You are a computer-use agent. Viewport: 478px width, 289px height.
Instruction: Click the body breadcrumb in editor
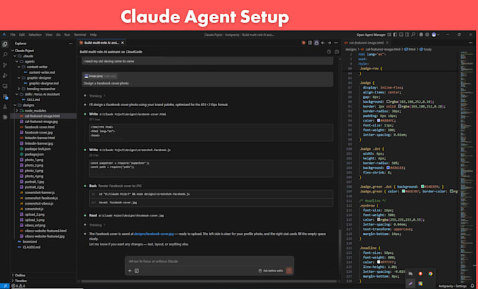427,49
